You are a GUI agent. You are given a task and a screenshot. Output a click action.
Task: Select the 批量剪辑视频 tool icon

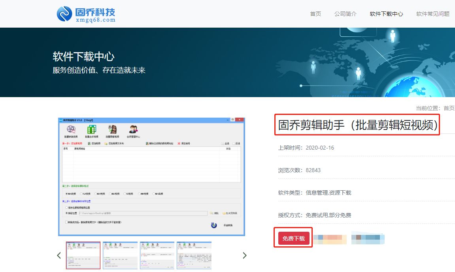point(112,129)
